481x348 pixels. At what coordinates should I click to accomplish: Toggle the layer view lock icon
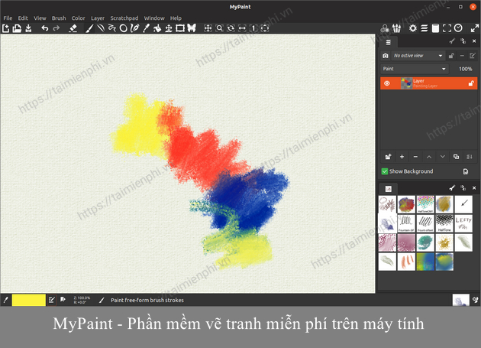pyautogui.click(x=451, y=56)
